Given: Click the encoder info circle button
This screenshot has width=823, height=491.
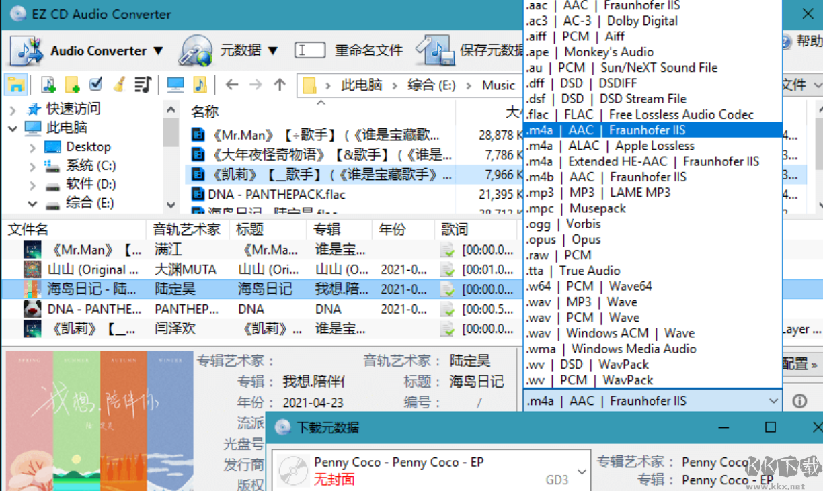Looking at the screenshot, I should click(800, 401).
